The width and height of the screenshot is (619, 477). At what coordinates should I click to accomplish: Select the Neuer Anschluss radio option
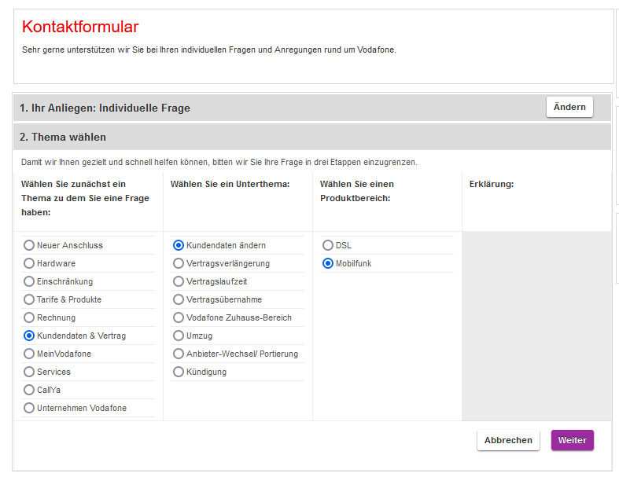click(x=29, y=245)
